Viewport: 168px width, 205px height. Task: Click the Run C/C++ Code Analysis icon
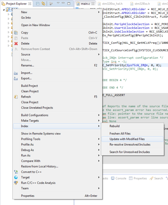(x=16, y=183)
